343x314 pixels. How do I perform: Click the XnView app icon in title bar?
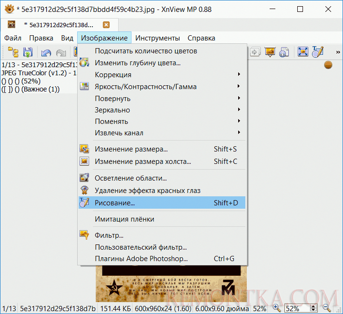pos(10,9)
